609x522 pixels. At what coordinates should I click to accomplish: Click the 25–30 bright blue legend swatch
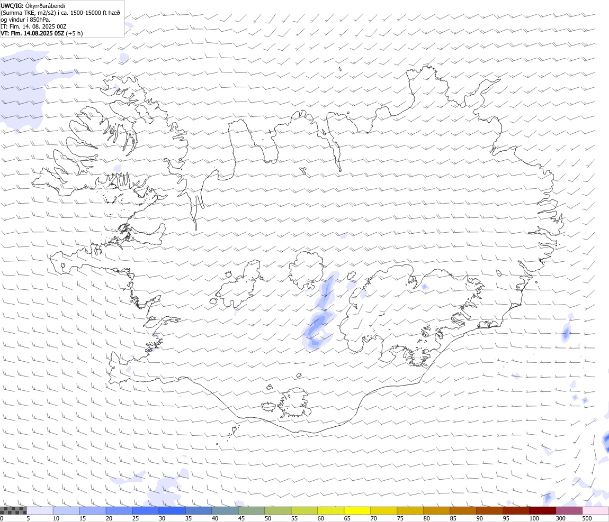(146, 510)
